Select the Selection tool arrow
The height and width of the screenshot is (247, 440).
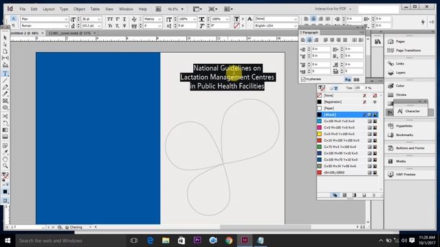point(5,38)
